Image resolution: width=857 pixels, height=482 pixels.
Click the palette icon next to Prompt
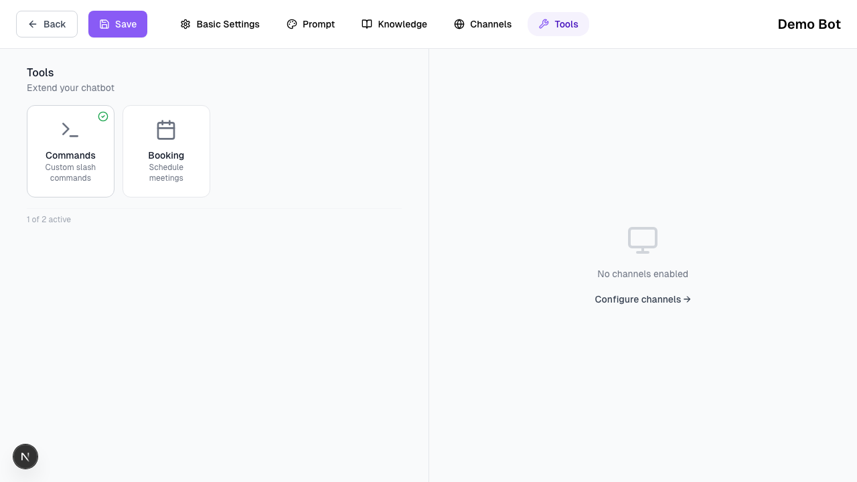click(x=292, y=24)
